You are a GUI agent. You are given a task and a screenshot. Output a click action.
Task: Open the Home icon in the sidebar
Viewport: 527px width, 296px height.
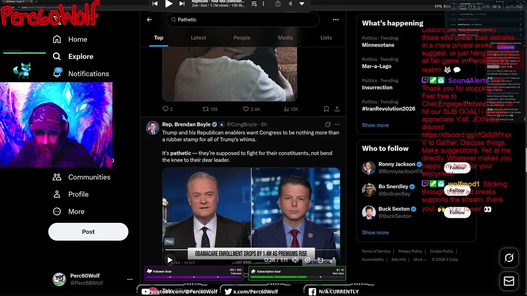pyautogui.click(x=57, y=39)
